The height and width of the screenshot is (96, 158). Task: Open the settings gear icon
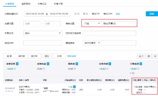(155, 56)
